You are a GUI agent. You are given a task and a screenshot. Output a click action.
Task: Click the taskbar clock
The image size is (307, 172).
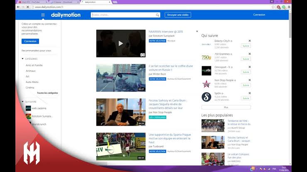(284, 169)
